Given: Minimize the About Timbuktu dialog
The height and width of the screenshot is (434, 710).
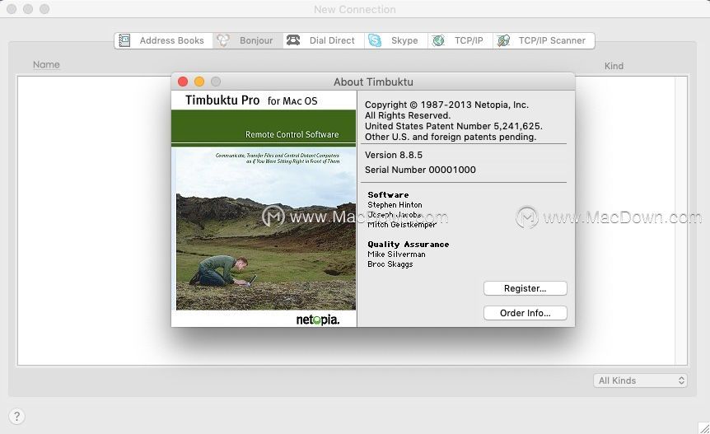Looking at the screenshot, I should pos(199,82).
